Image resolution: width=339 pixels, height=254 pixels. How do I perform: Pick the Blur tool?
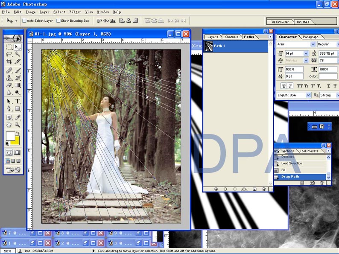[9, 93]
